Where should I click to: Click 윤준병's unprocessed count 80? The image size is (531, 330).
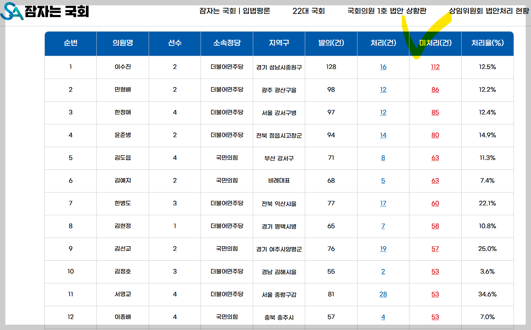(x=435, y=135)
